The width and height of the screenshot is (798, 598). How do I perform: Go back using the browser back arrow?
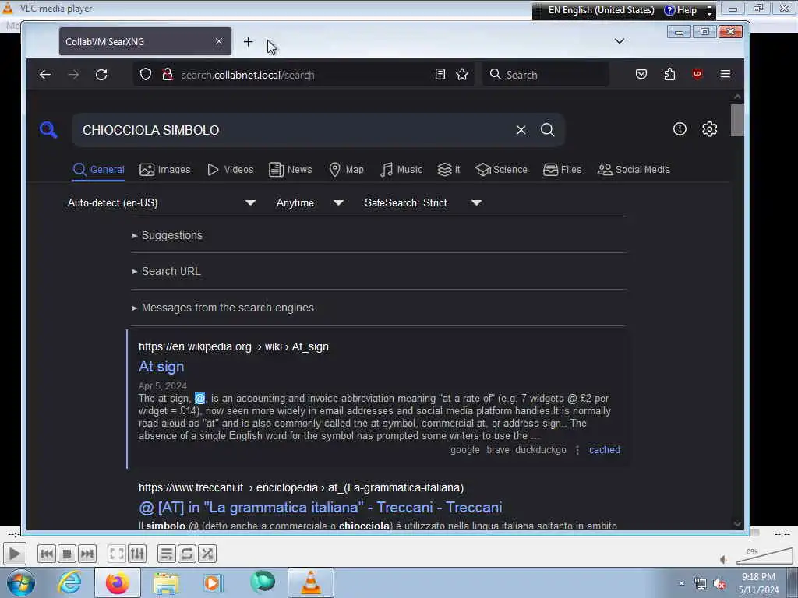(44, 75)
